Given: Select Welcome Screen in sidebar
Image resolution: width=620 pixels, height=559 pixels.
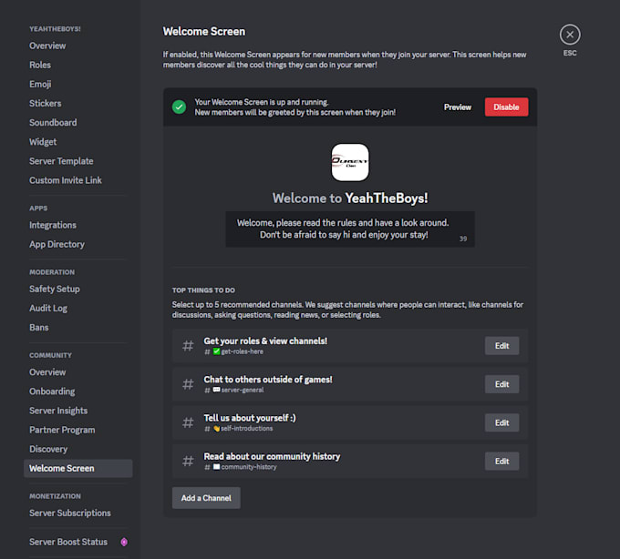Looking at the screenshot, I should [77, 469].
